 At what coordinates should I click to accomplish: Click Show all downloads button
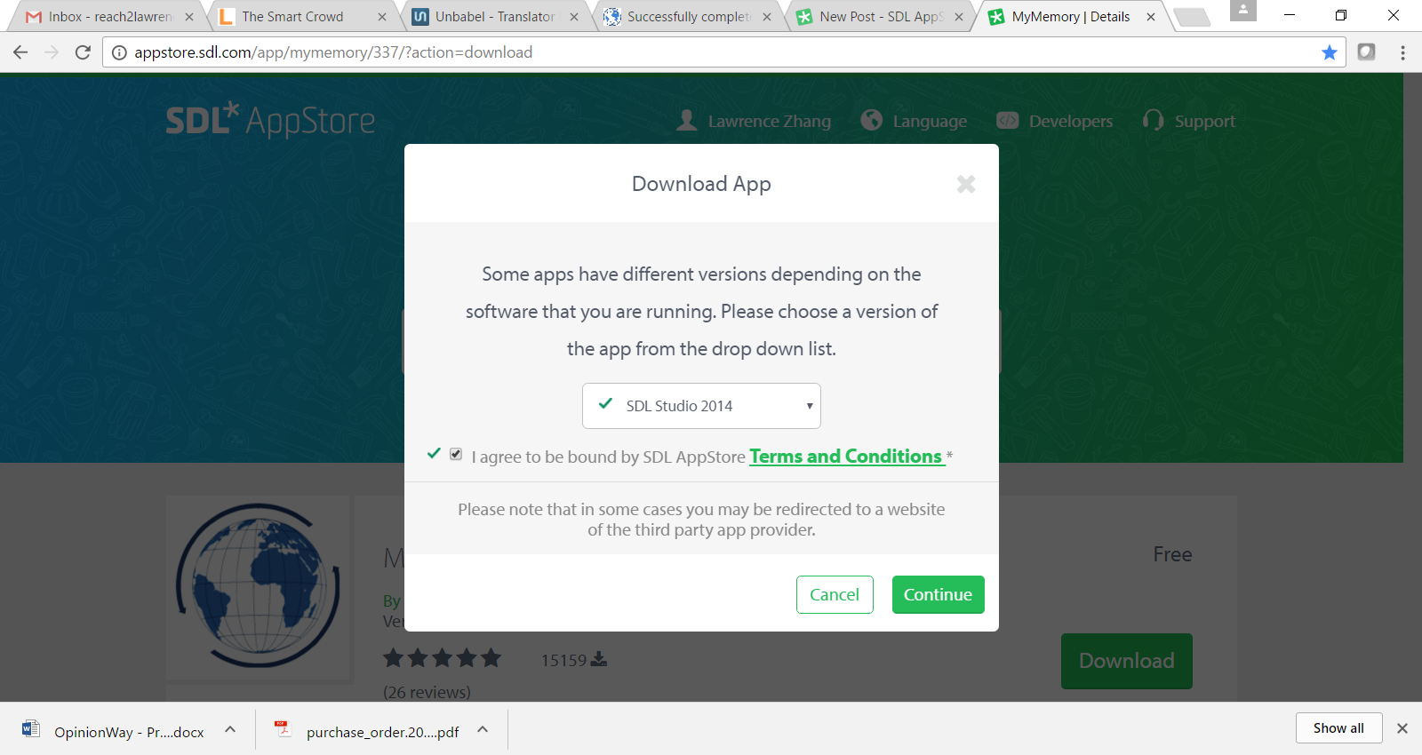click(x=1338, y=728)
